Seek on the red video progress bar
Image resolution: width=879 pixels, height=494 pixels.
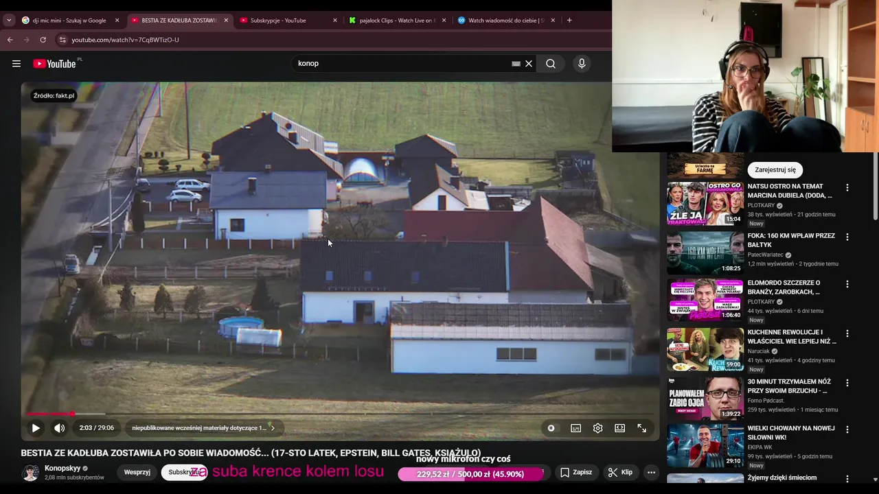click(340, 414)
